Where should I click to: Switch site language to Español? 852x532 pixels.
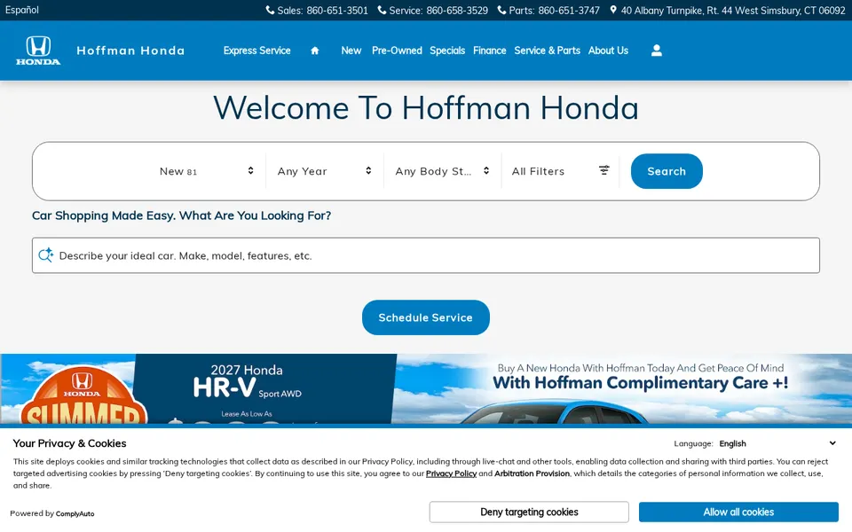click(x=21, y=10)
